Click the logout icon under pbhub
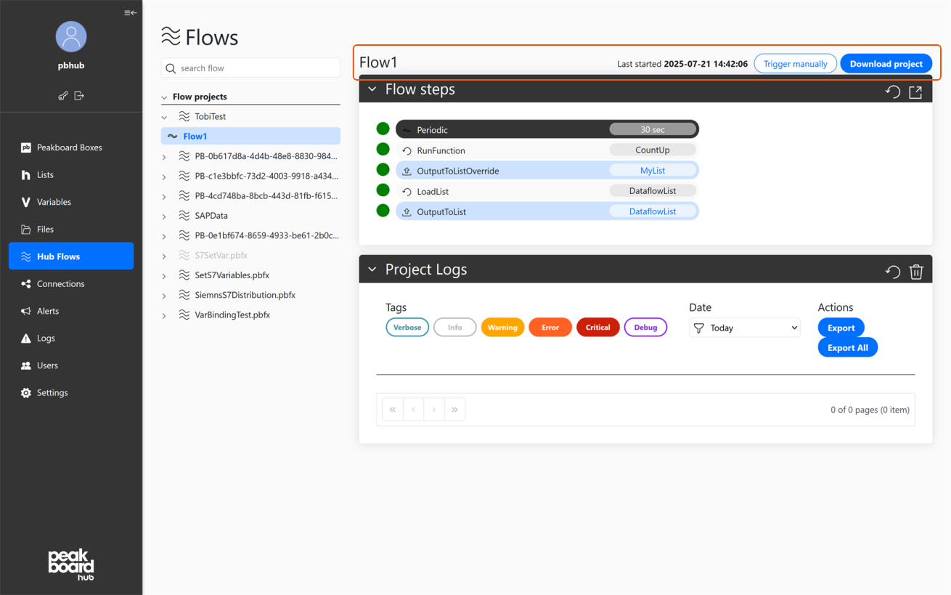 pos(80,95)
